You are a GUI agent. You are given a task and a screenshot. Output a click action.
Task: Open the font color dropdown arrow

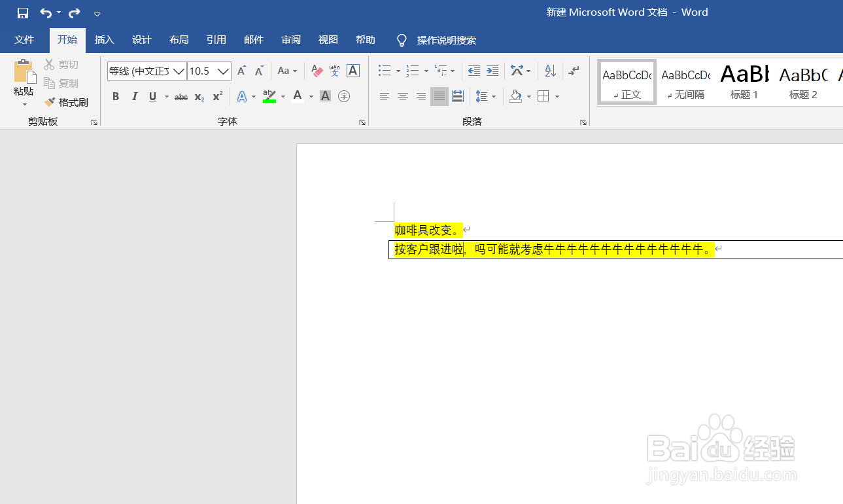[x=311, y=97]
